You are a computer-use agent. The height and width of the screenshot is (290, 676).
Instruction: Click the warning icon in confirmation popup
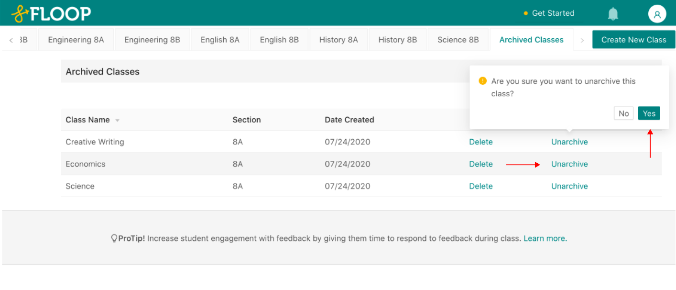[482, 81]
